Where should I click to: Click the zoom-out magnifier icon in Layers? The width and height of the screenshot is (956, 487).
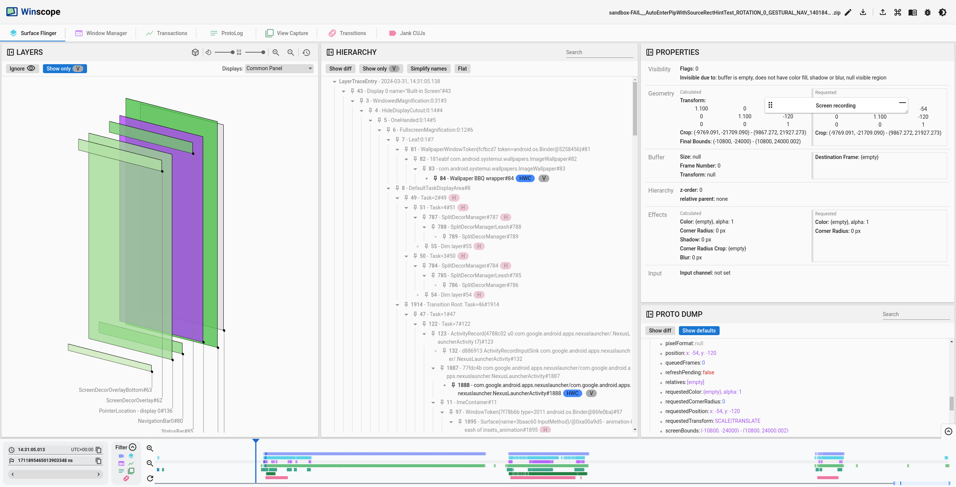(290, 52)
